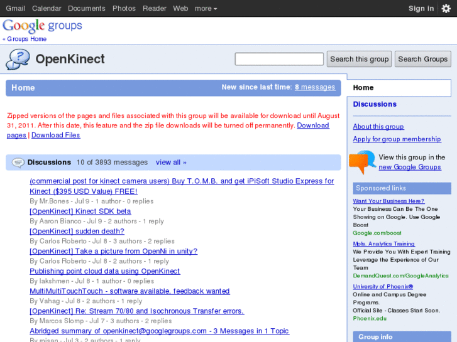Click DemandQuest.com/GoogleAnalytics green URL

(401, 275)
